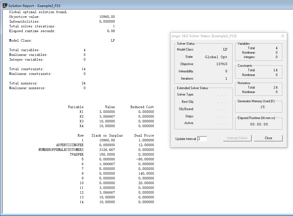This screenshot has height=216, width=293.
Task: Click the X1 variable row label
Action: tap(81, 112)
